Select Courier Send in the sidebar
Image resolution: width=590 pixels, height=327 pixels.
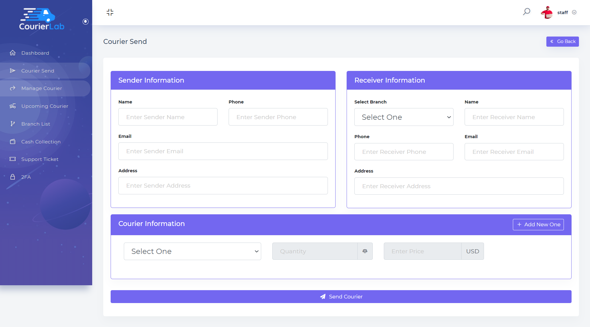(x=45, y=71)
